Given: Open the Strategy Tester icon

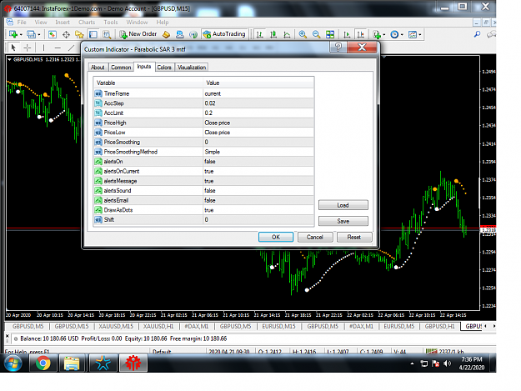Looking at the screenshot, I should point(107,34).
